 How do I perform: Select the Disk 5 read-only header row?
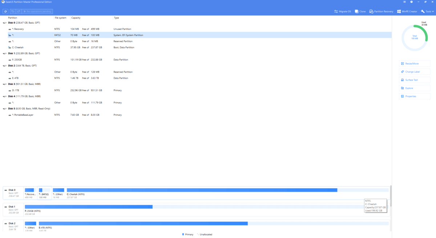click(197, 108)
